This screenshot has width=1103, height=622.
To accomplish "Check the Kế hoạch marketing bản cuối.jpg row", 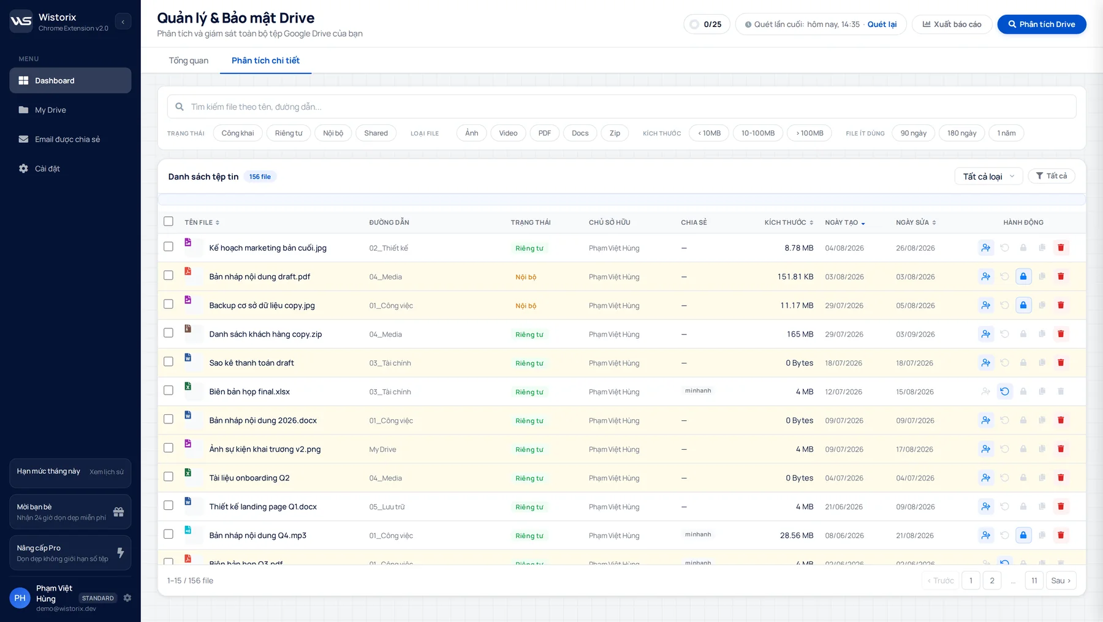I will tap(169, 246).
